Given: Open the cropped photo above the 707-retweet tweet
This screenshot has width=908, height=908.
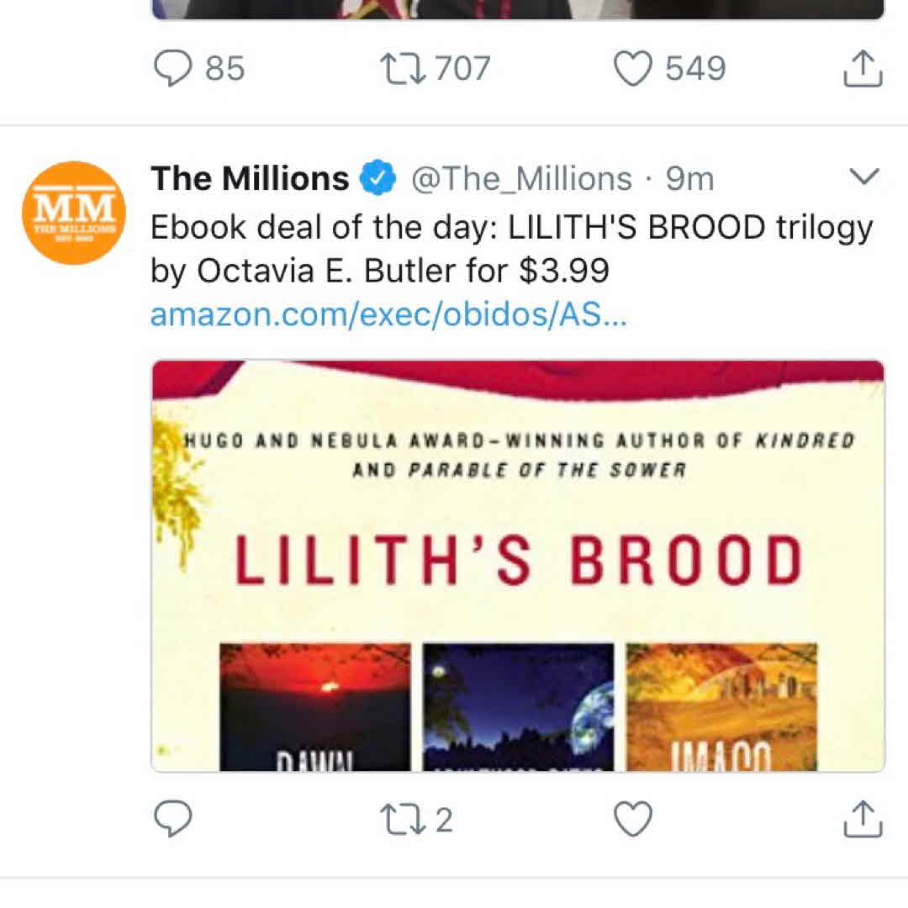Looking at the screenshot, I should tap(517, 9).
